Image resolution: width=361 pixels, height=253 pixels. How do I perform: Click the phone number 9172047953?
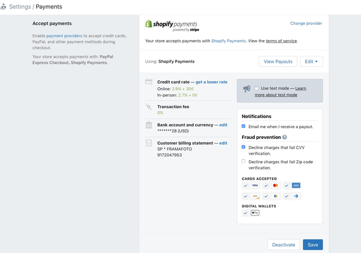click(169, 155)
